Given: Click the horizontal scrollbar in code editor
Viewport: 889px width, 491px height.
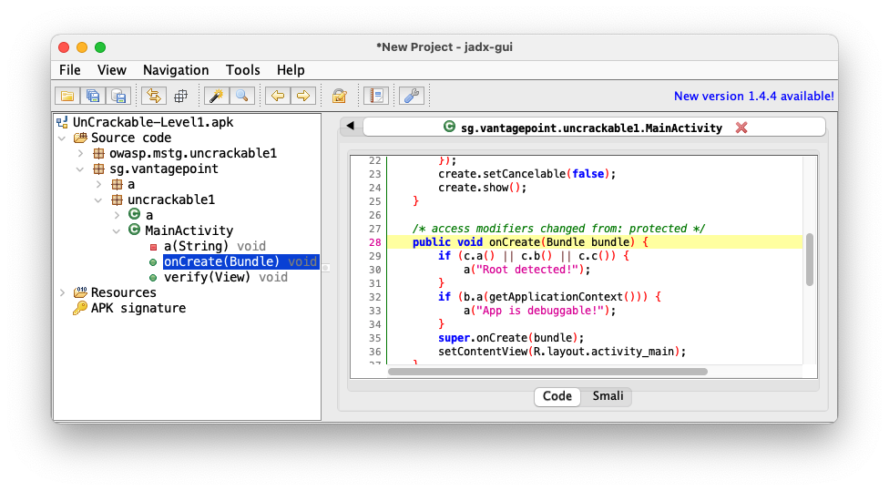Looking at the screenshot, I should pos(547,372).
